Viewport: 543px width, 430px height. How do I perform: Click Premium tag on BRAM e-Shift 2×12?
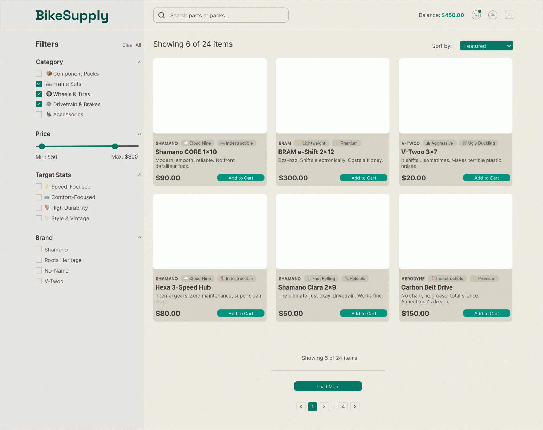coord(347,143)
